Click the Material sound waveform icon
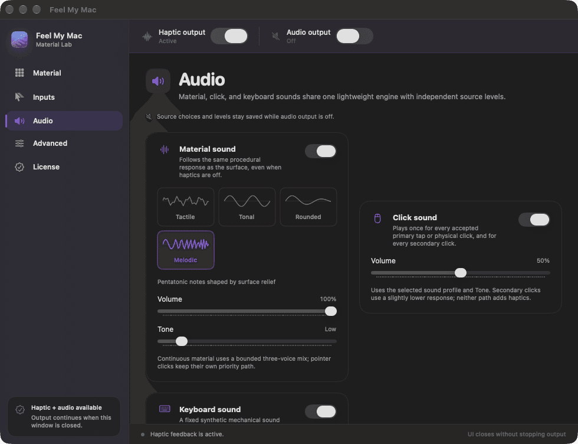The image size is (578, 444). (x=165, y=149)
